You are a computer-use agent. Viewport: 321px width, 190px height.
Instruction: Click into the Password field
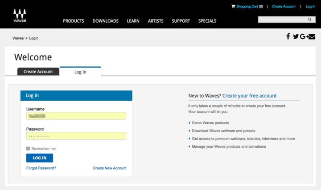coord(76,136)
